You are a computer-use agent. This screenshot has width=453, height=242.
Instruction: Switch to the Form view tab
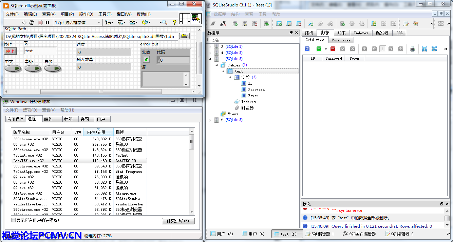341,40
